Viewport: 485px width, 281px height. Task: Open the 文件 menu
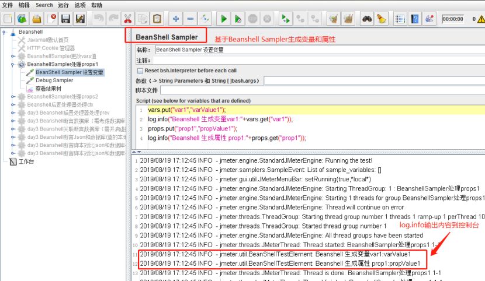click(x=8, y=5)
